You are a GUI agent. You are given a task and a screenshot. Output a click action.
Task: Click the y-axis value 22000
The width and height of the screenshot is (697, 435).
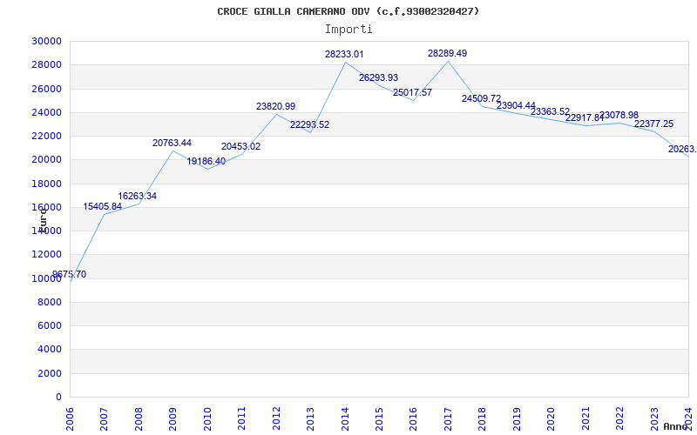coord(47,136)
